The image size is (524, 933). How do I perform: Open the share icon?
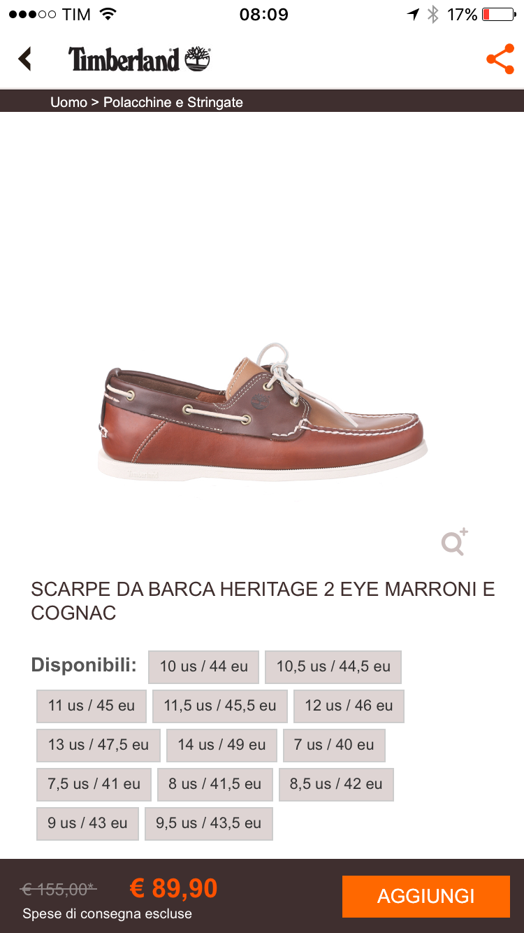[500, 59]
